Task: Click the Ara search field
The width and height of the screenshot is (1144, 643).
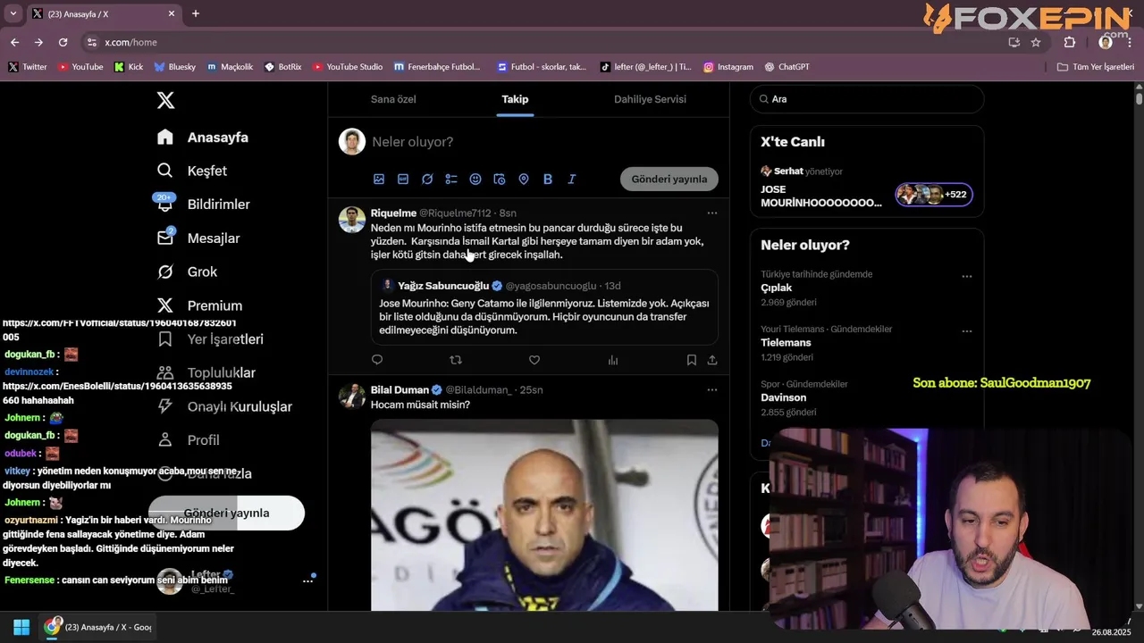Action: tap(866, 99)
